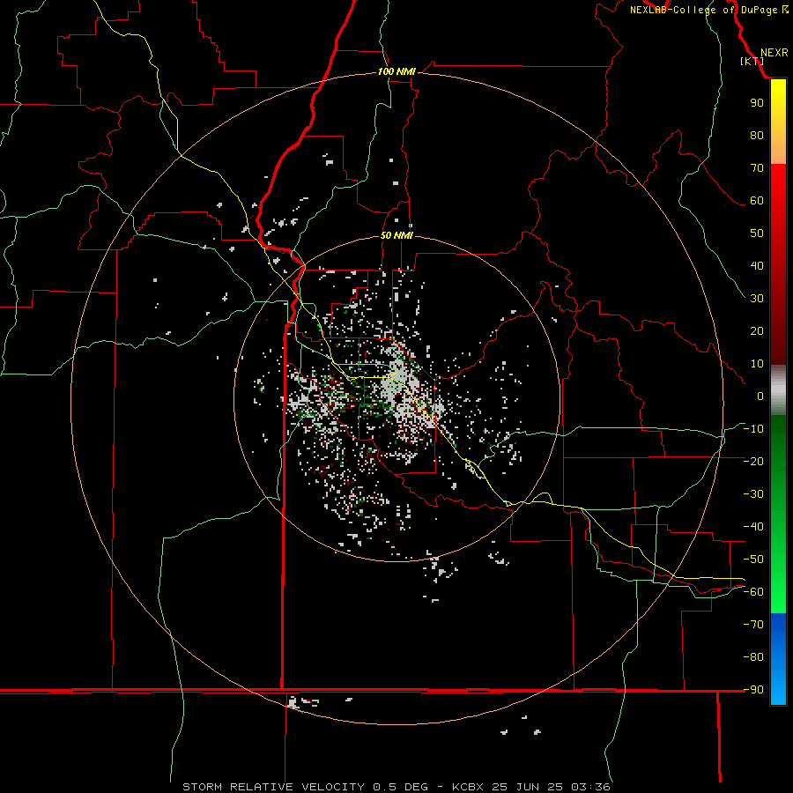Click the KT units label above the color scale
Image resolution: width=793 pixels, height=793 pixels.
click(x=752, y=61)
